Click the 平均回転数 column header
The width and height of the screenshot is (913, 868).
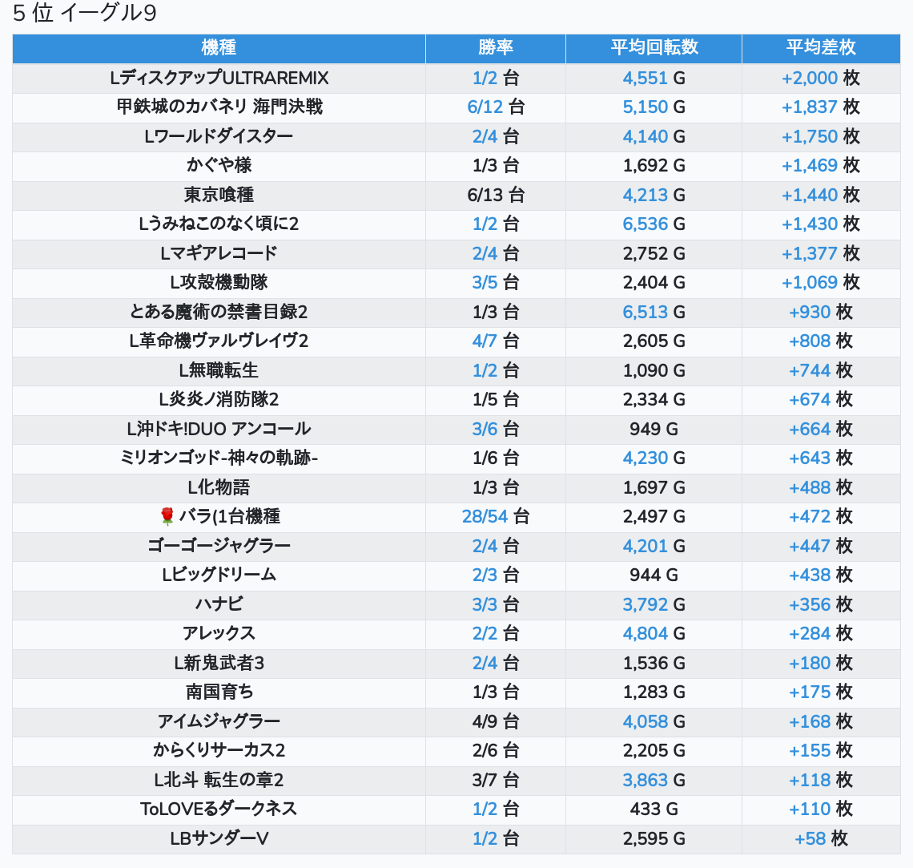654,48
